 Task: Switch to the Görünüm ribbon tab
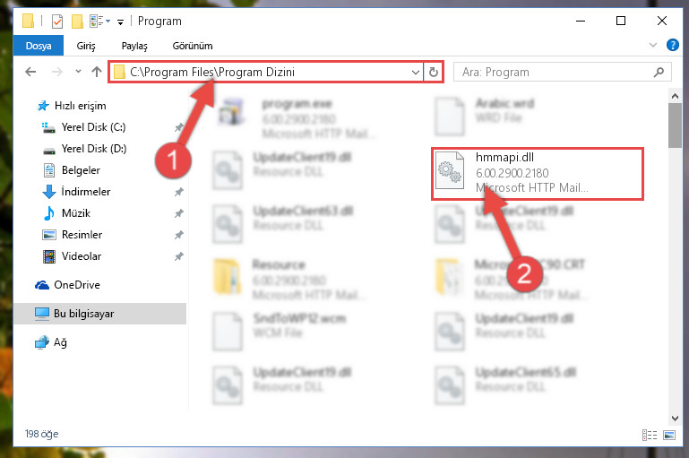[x=193, y=46]
